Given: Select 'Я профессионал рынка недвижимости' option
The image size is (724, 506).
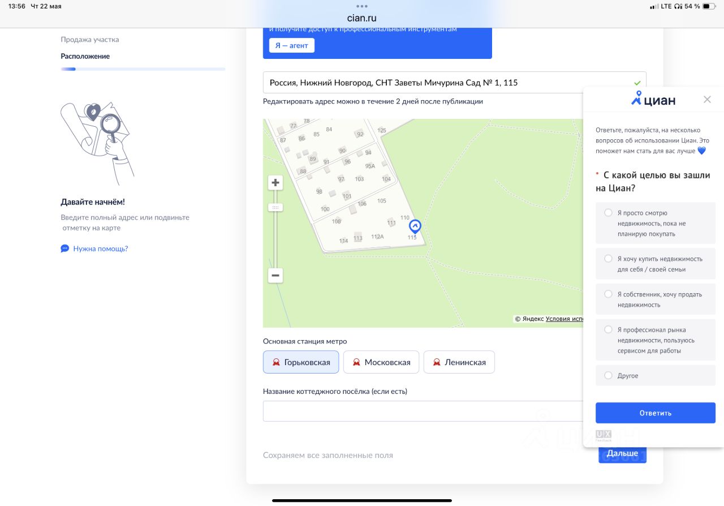Looking at the screenshot, I should (x=656, y=340).
